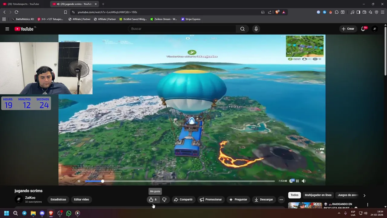387x218 pixels.
Task: Open Discord from the taskbar
Action: pos(42,213)
